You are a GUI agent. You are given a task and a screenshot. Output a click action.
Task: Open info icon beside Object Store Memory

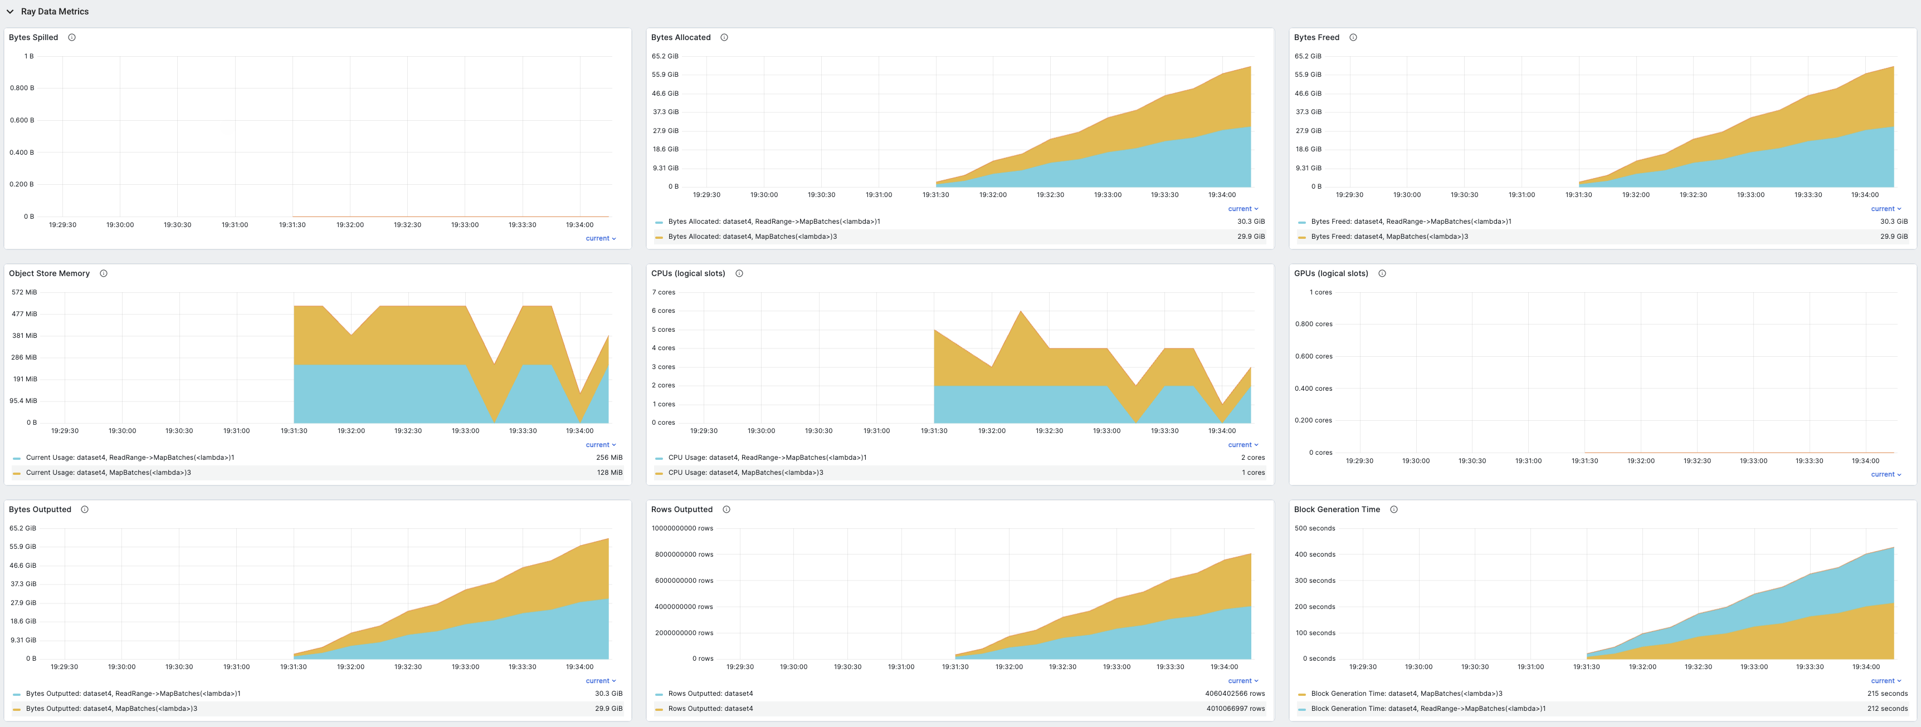pyautogui.click(x=104, y=273)
